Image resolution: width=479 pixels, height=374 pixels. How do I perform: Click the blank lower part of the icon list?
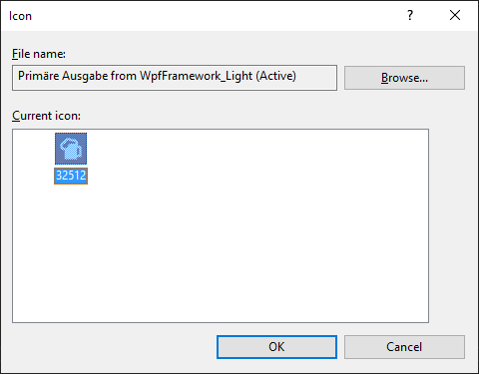220,272
